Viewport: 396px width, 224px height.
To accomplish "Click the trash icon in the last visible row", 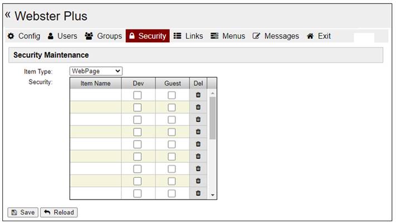I will pyautogui.click(x=198, y=193).
